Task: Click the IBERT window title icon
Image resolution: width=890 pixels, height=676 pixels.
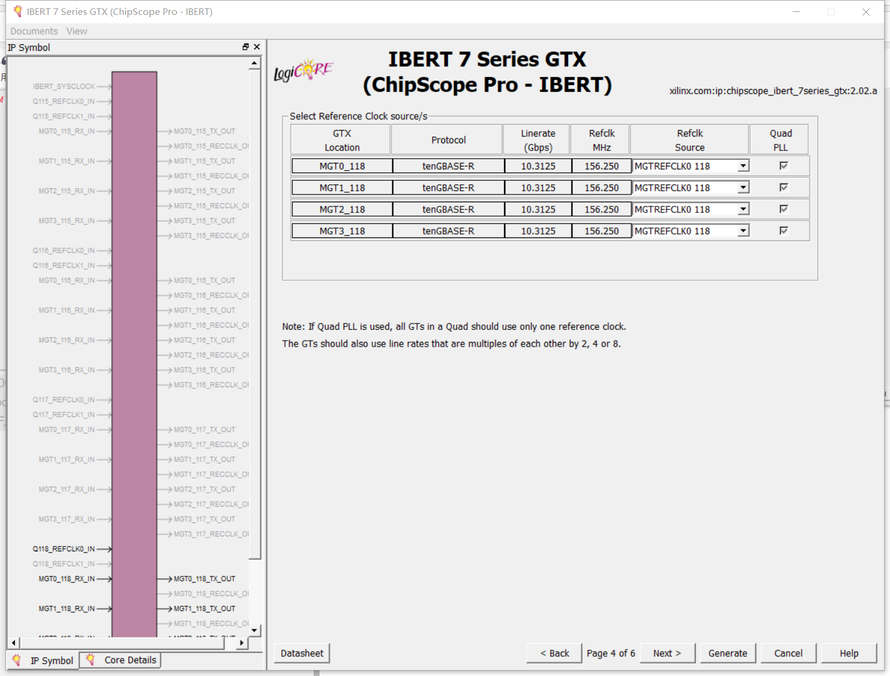Action: 17,11
